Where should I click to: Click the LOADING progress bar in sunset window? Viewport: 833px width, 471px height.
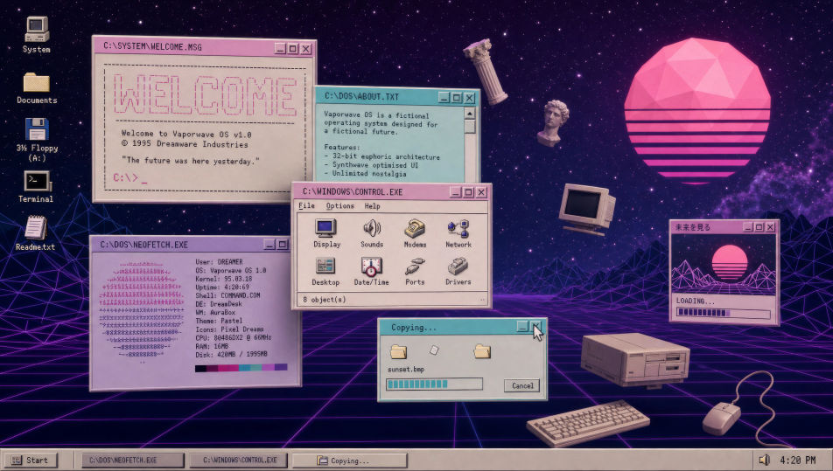point(724,313)
